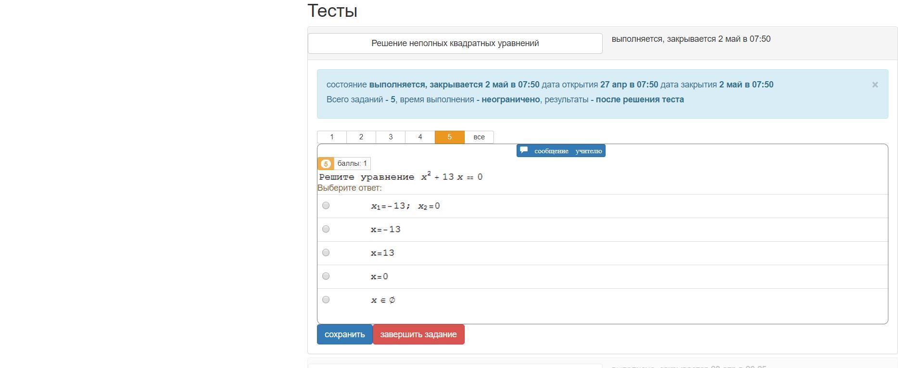Viewport: 898px width, 368px height.
Task: Click the orange question number 5 badge
Action: (x=326, y=164)
